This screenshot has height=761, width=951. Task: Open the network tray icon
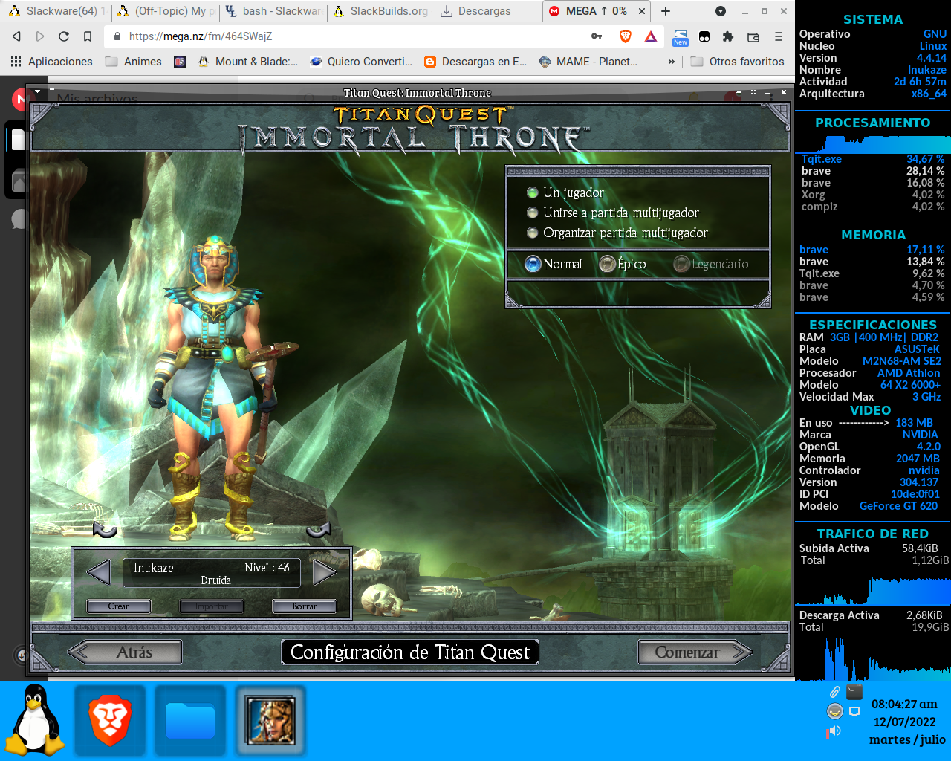(x=854, y=712)
